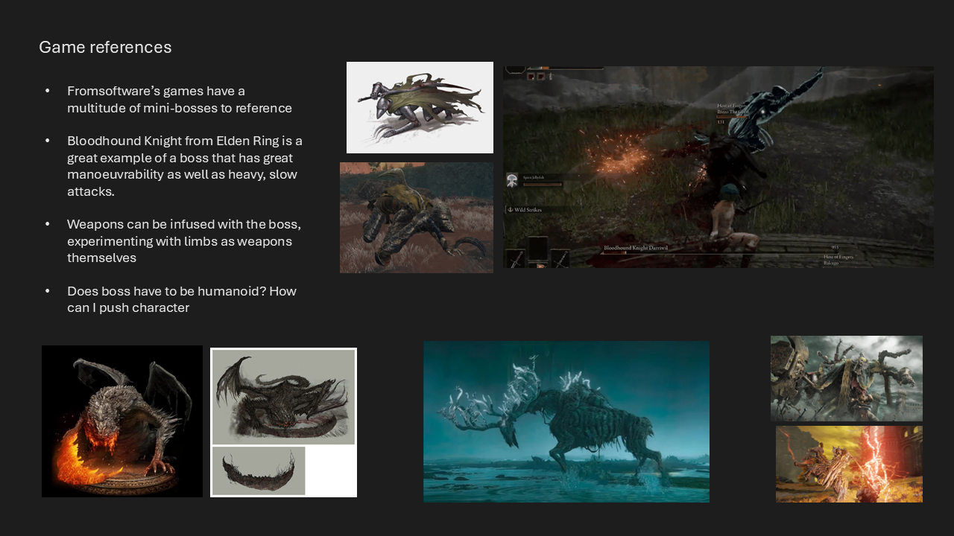Select the "Game references" slide title
The height and width of the screenshot is (536, 954).
105,47
